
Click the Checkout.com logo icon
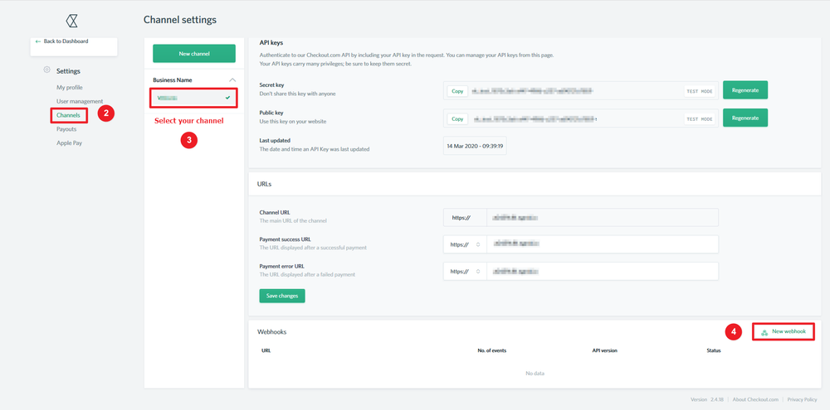[x=71, y=21]
